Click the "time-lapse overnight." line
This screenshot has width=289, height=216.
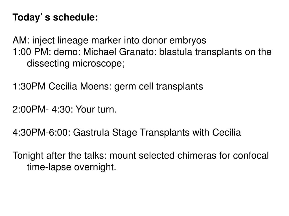(71, 167)
